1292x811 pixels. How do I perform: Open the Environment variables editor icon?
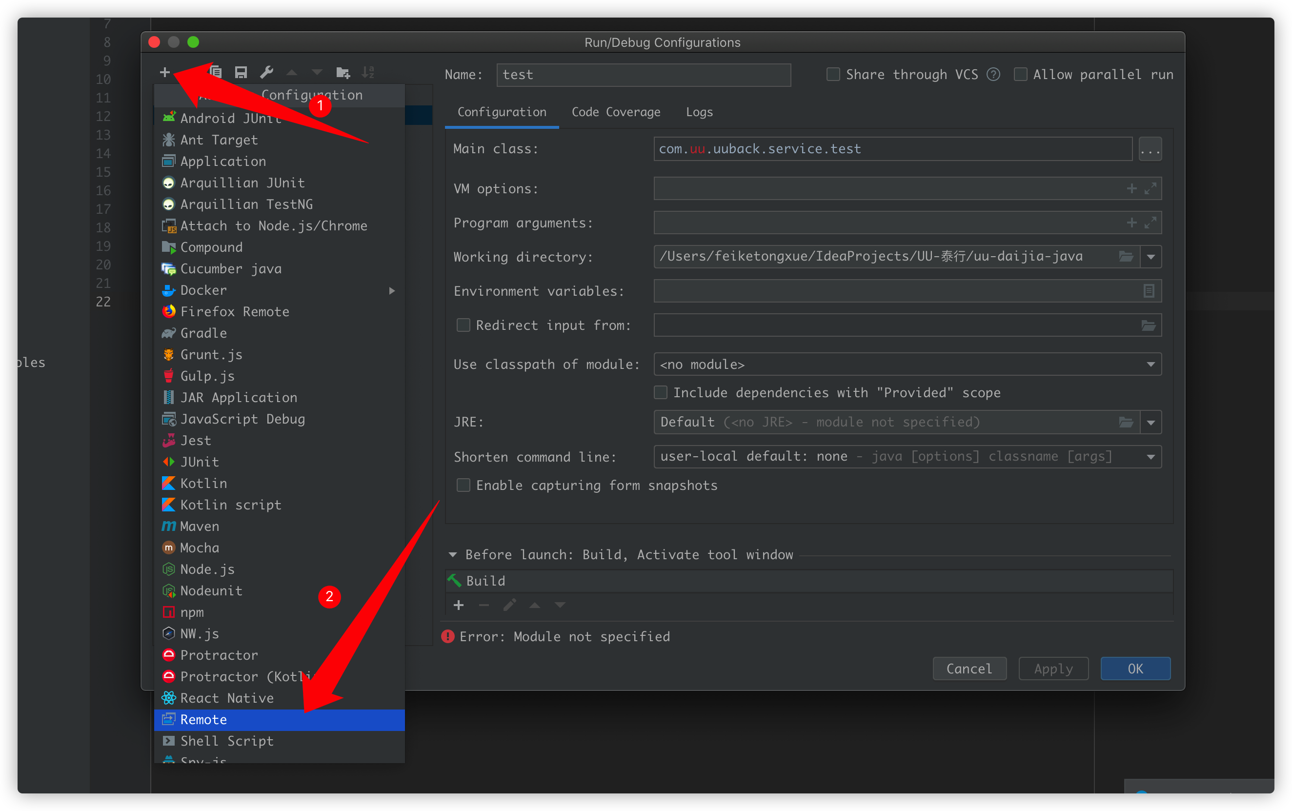click(1148, 291)
